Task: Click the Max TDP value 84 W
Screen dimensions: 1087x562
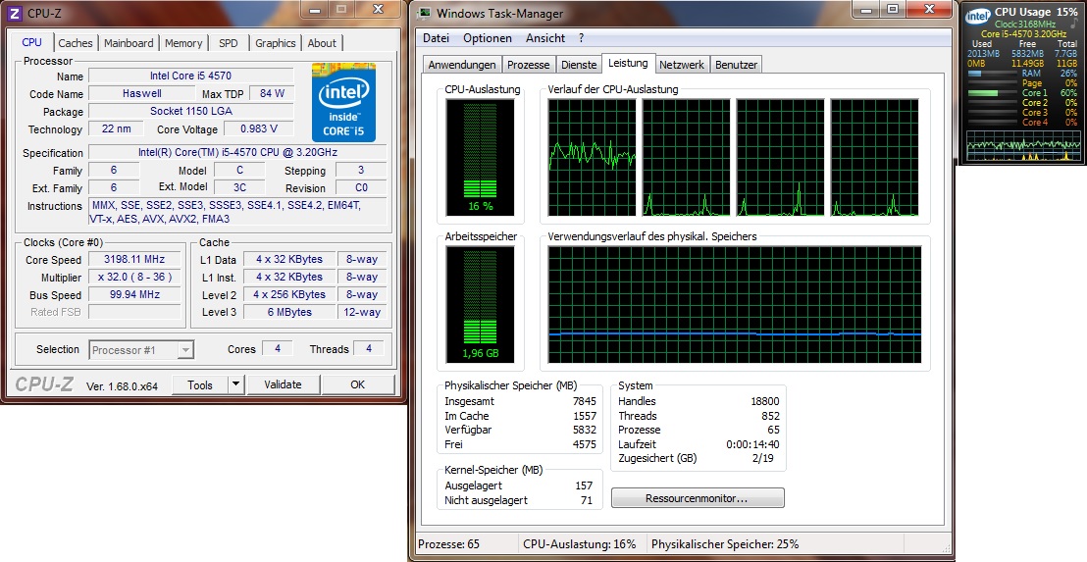Action: point(272,93)
